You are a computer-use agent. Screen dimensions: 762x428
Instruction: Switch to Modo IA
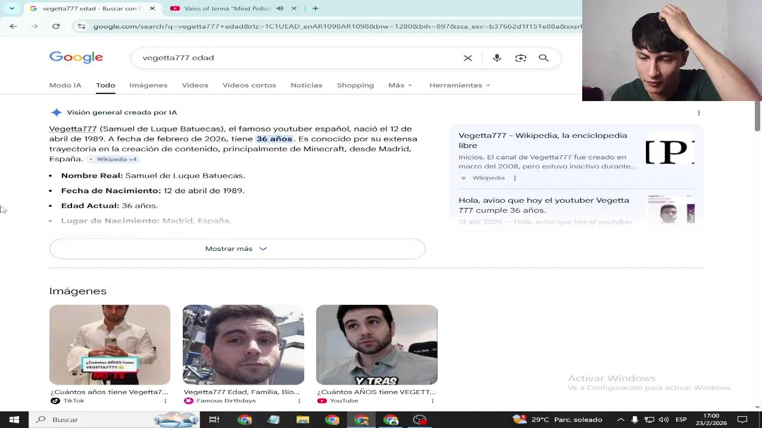[x=65, y=85]
